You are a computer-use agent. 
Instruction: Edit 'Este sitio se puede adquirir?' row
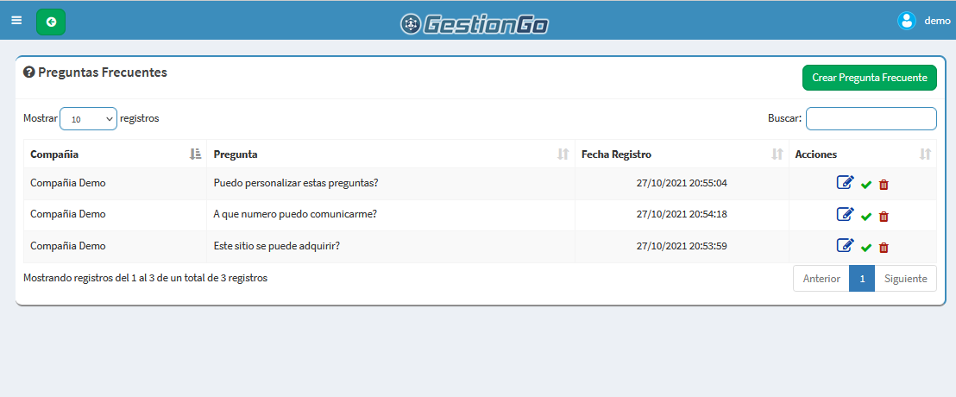pyautogui.click(x=845, y=245)
